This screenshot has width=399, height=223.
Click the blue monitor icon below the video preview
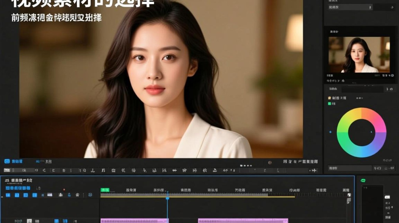7,161
